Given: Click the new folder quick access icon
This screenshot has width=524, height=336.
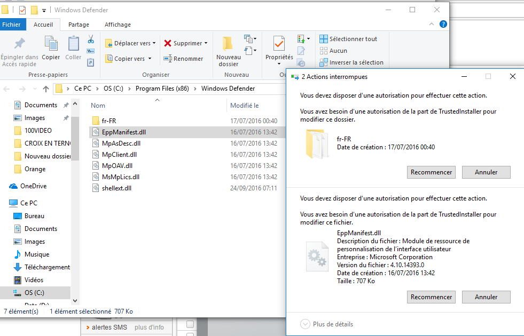Looking at the screenshot, I should pos(34,10).
